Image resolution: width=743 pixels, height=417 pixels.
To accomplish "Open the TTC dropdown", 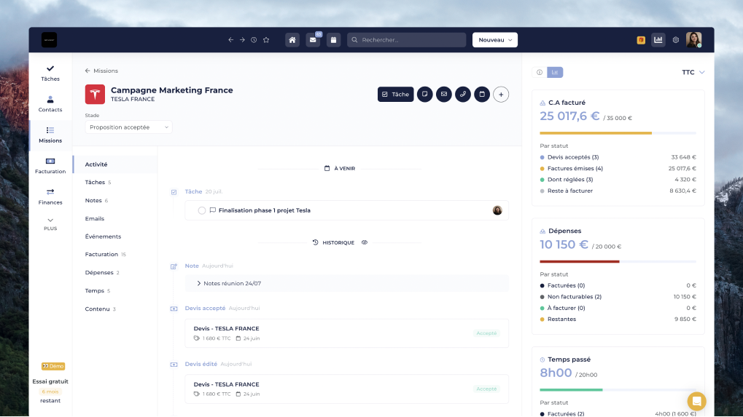I will pyautogui.click(x=693, y=72).
